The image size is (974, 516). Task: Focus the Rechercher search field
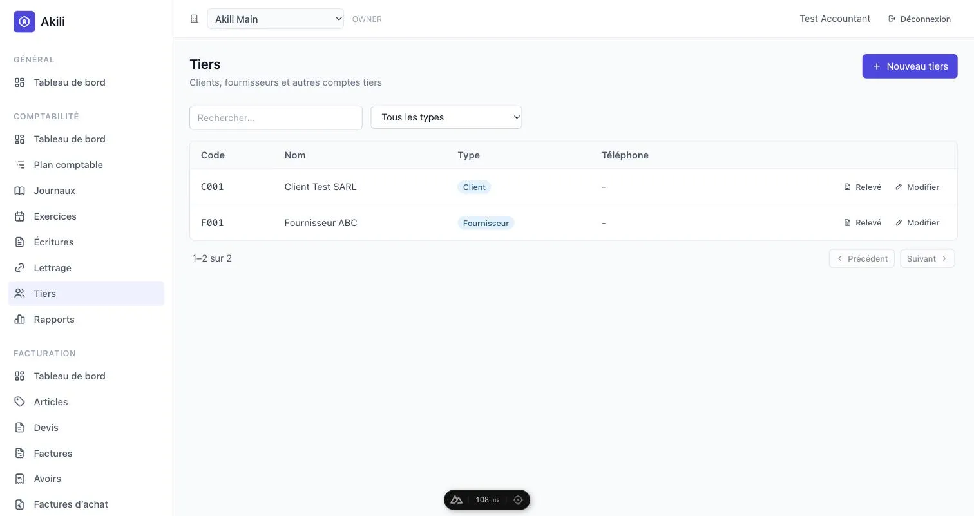coord(276,117)
